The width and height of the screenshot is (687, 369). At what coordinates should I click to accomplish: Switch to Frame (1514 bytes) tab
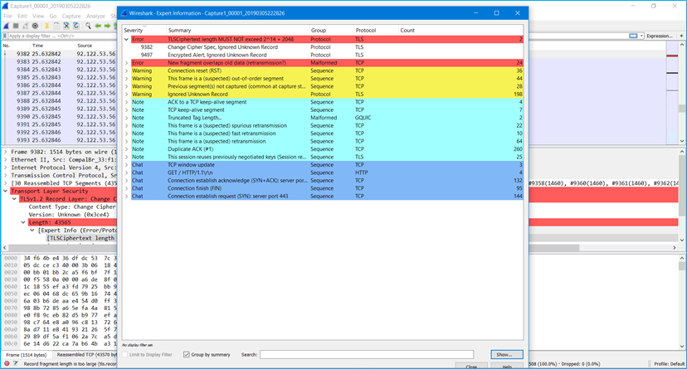27,355
